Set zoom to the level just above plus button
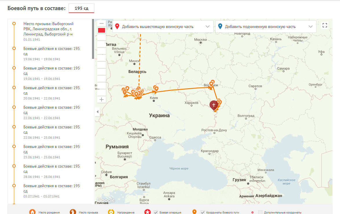 click(102, 93)
